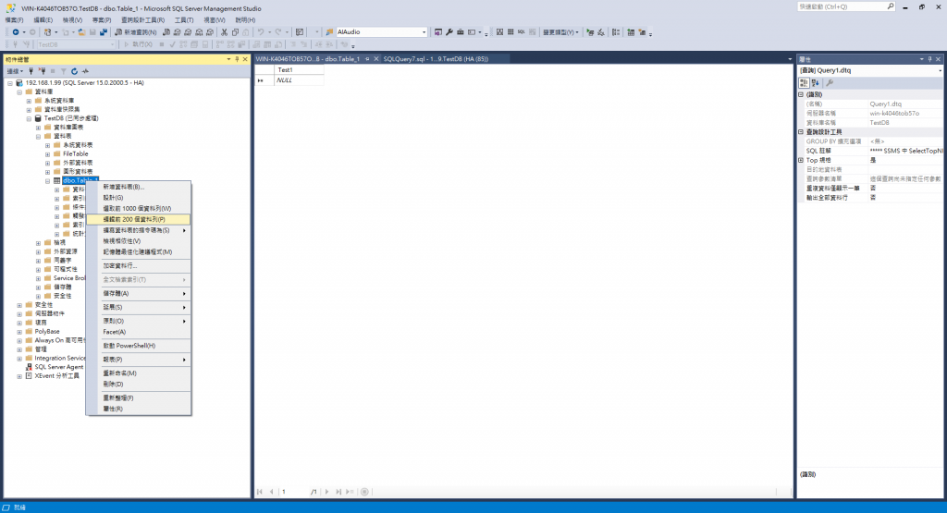Click the wrench Properties icon in main toolbar
Viewport: 947px width, 513px height.
point(449,32)
